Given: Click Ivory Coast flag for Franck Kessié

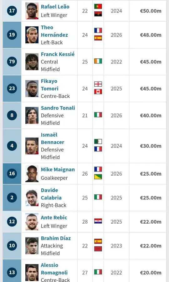Looking at the screenshot, I should (x=98, y=61).
